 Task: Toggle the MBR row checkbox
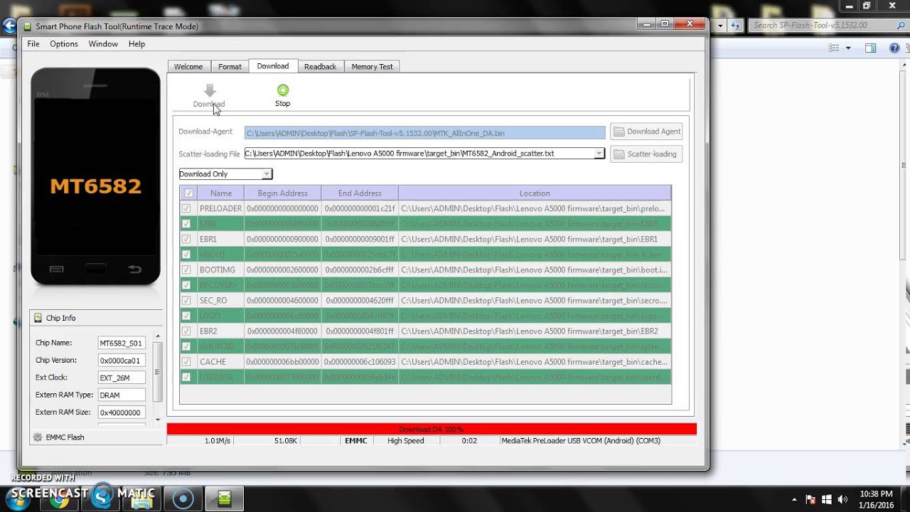(186, 223)
